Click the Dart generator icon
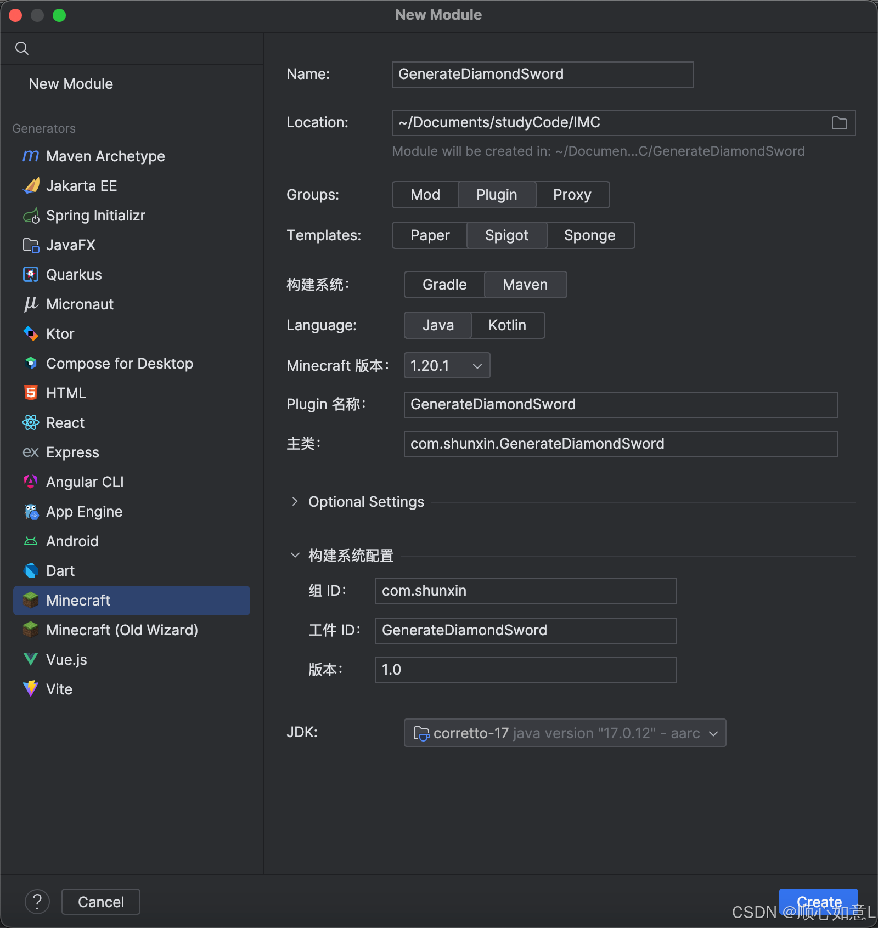 click(x=31, y=571)
